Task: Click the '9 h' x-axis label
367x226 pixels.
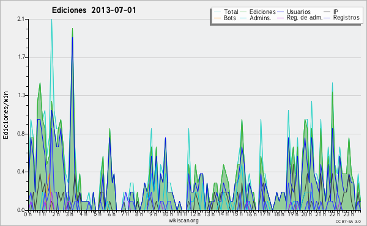Action: [x=153, y=214]
